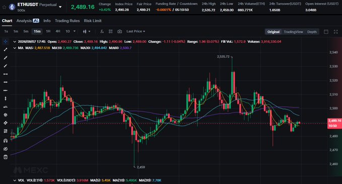
Task: Switch chart view to TradingView
Action: click(x=293, y=32)
